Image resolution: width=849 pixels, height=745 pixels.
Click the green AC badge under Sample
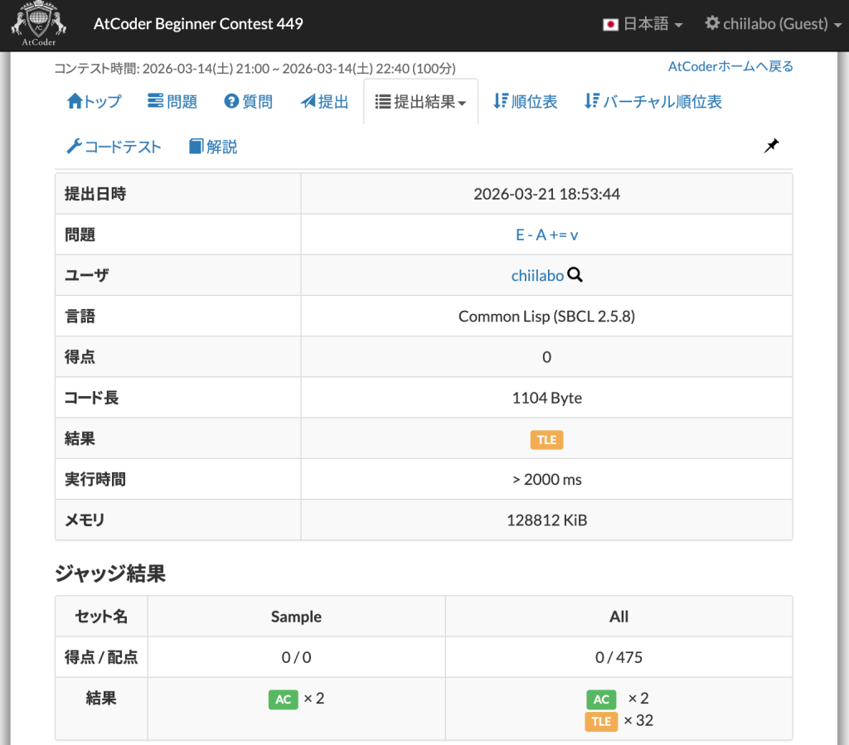pos(284,699)
